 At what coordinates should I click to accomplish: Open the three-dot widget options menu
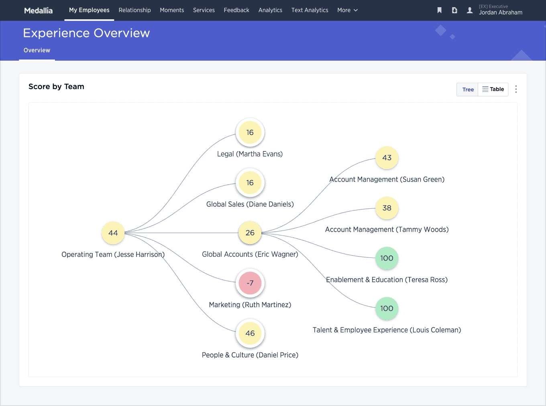click(x=516, y=89)
